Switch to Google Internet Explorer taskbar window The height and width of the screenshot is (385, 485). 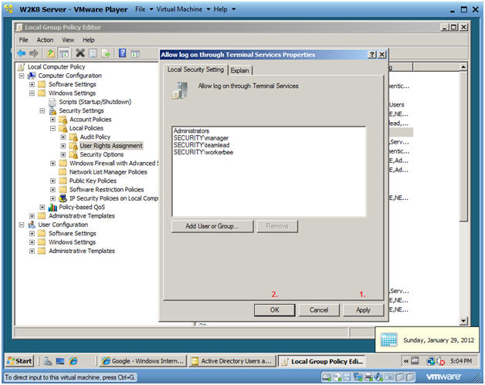(x=144, y=361)
